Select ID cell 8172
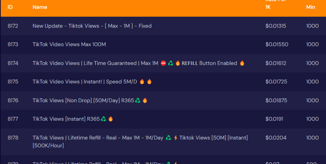Image resolution: width=326 pixels, height=164 pixels. point(13,26)
